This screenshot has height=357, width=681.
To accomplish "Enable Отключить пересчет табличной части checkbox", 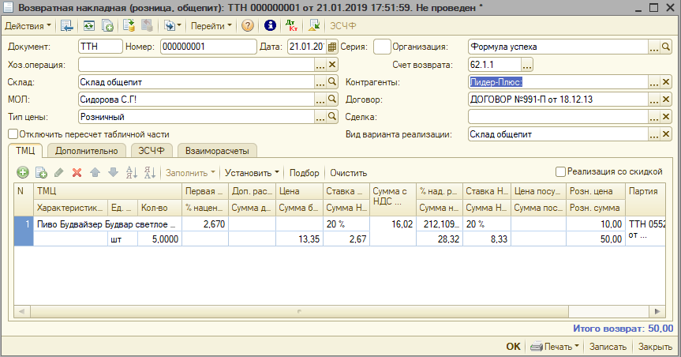I will point(13,134).
